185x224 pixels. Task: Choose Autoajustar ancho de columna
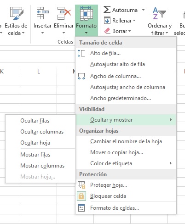point(126,87)
